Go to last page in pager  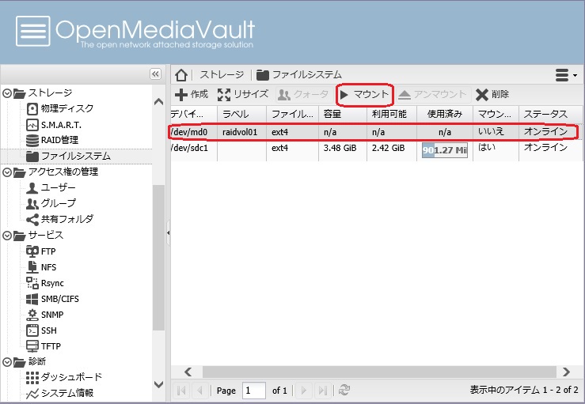[x=322, y=391]
